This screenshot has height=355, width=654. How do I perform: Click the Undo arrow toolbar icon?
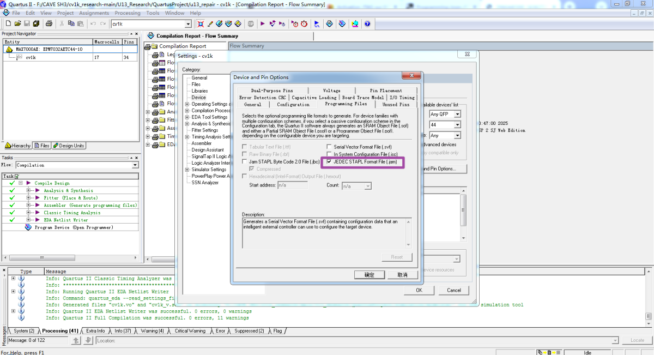click(93, 24)
